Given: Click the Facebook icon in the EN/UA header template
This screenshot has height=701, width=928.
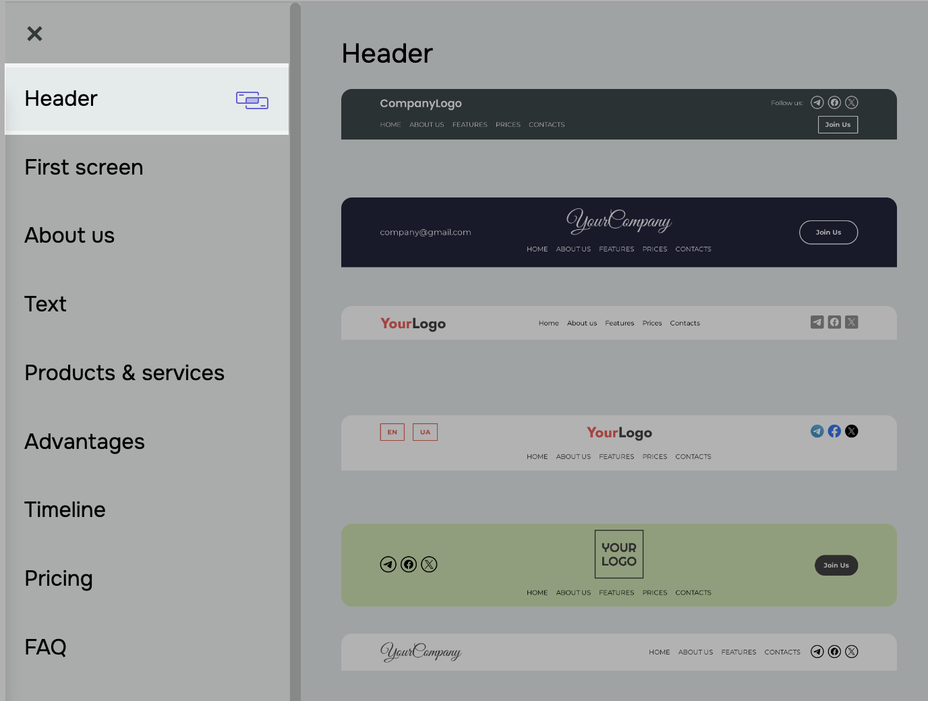Looking at the screenshot, I should point(834,431).
